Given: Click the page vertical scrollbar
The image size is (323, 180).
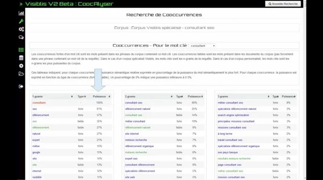Looking at the screenshot, I should point(305,90).
